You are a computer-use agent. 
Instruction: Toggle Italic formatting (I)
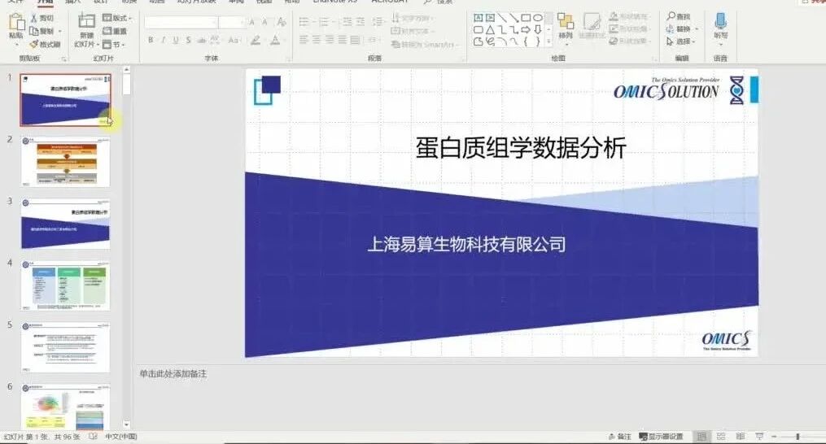(x=164, y=40)
